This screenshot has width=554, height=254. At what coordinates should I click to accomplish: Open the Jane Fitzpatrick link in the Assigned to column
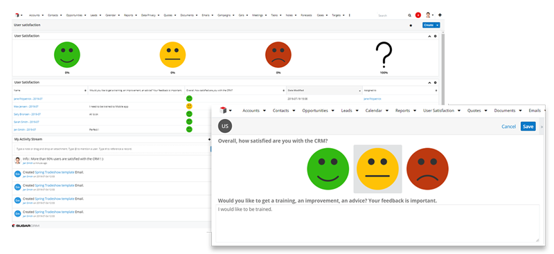coord(373,99)
